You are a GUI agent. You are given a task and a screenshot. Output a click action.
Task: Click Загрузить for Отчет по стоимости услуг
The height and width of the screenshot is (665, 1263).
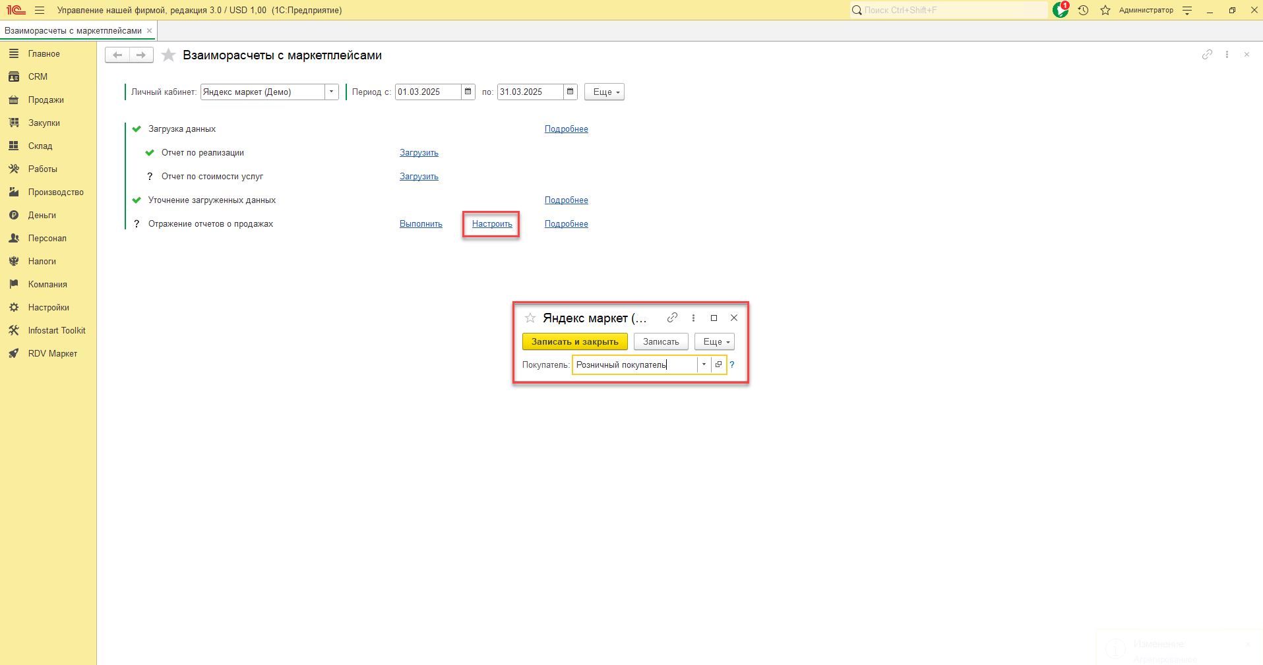click(419, 177)
